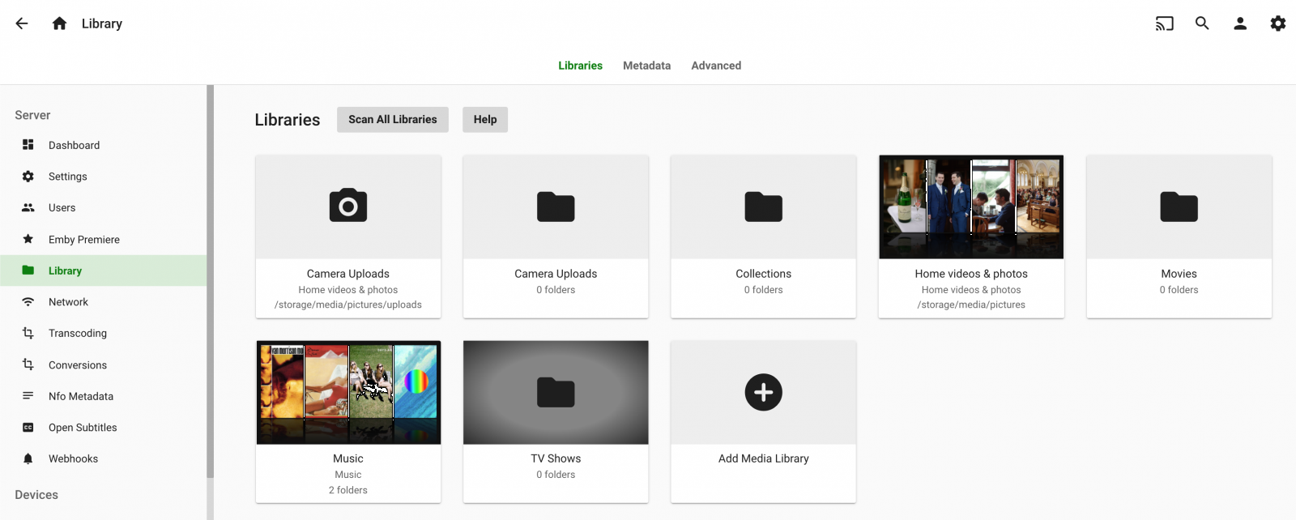Switch to the Advanced tab
The image size is (1296, 520).
tap(716, 66)
